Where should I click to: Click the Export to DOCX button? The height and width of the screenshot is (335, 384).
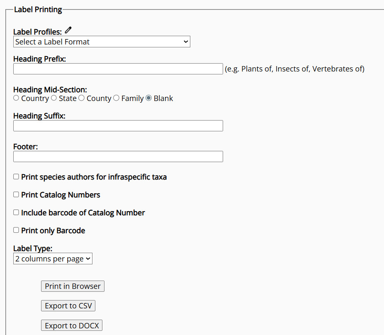[71, 325]
